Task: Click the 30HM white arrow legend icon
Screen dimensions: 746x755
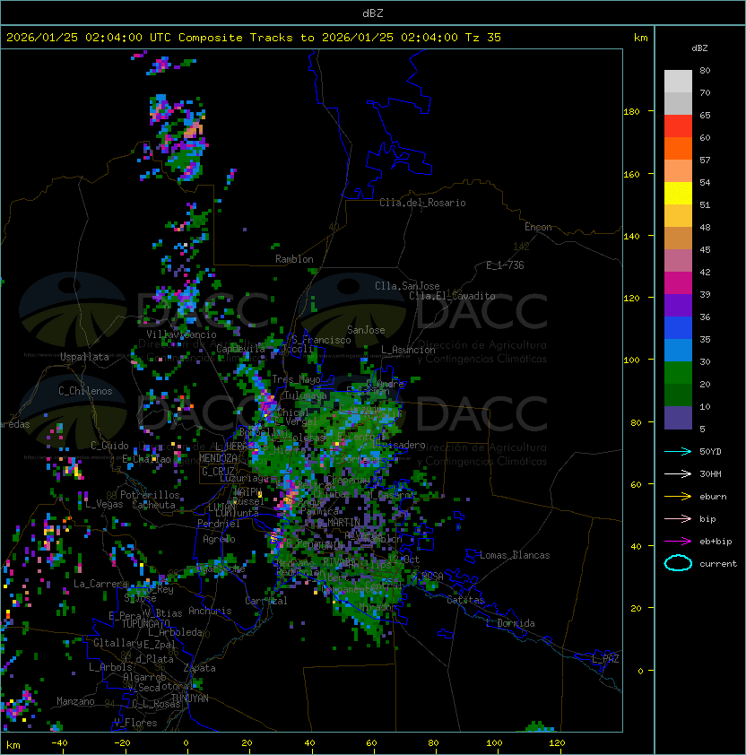Action: (678, 473)
